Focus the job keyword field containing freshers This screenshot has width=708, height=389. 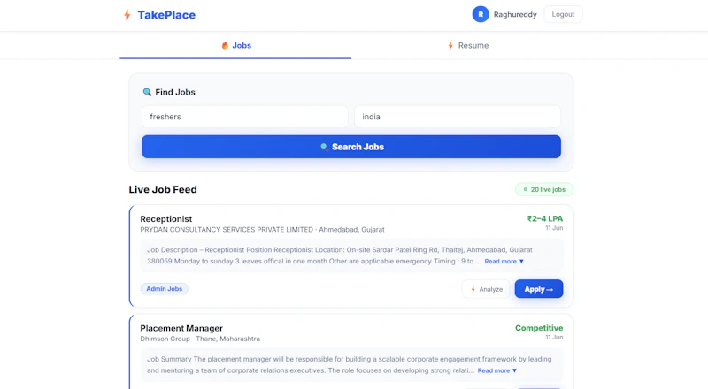(x=245, y=117)
